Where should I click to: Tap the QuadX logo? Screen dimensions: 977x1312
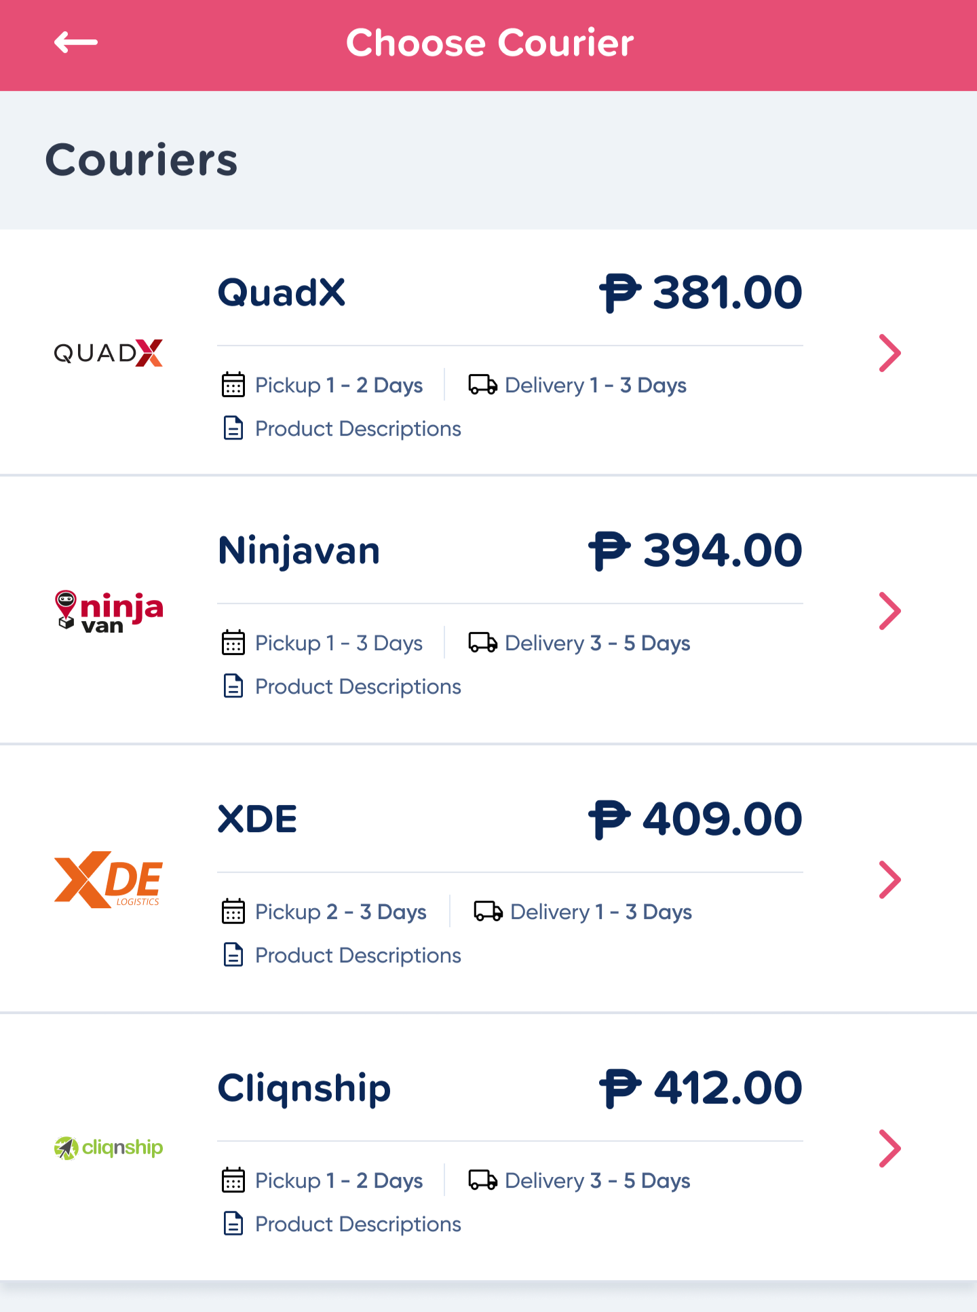109,353
